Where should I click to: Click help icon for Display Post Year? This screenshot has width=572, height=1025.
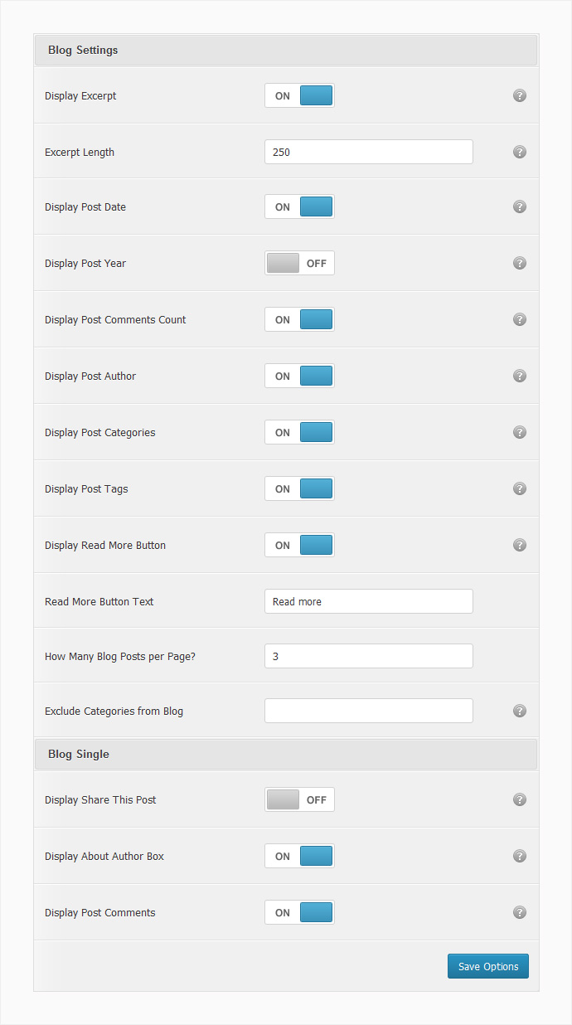520,263
